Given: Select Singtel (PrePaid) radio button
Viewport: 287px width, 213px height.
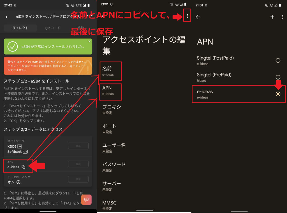Looking at the screenshot, I should pos(278,77).
